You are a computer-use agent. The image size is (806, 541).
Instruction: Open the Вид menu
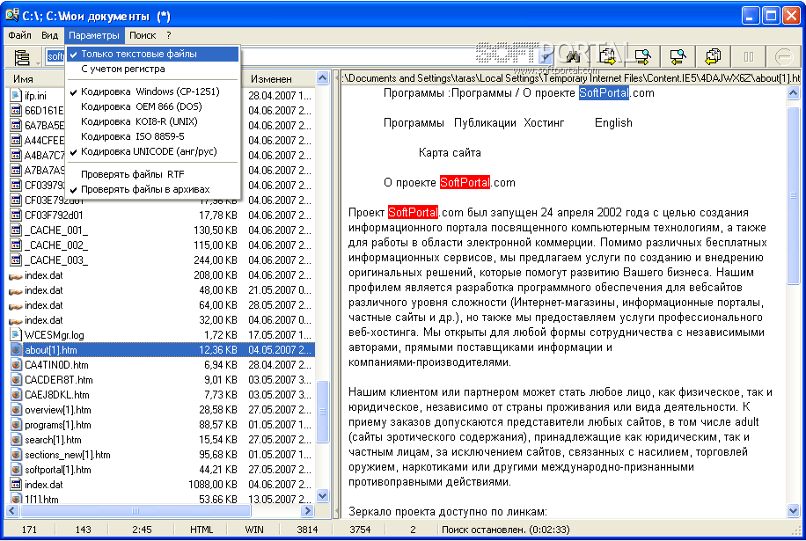point(49,35)
